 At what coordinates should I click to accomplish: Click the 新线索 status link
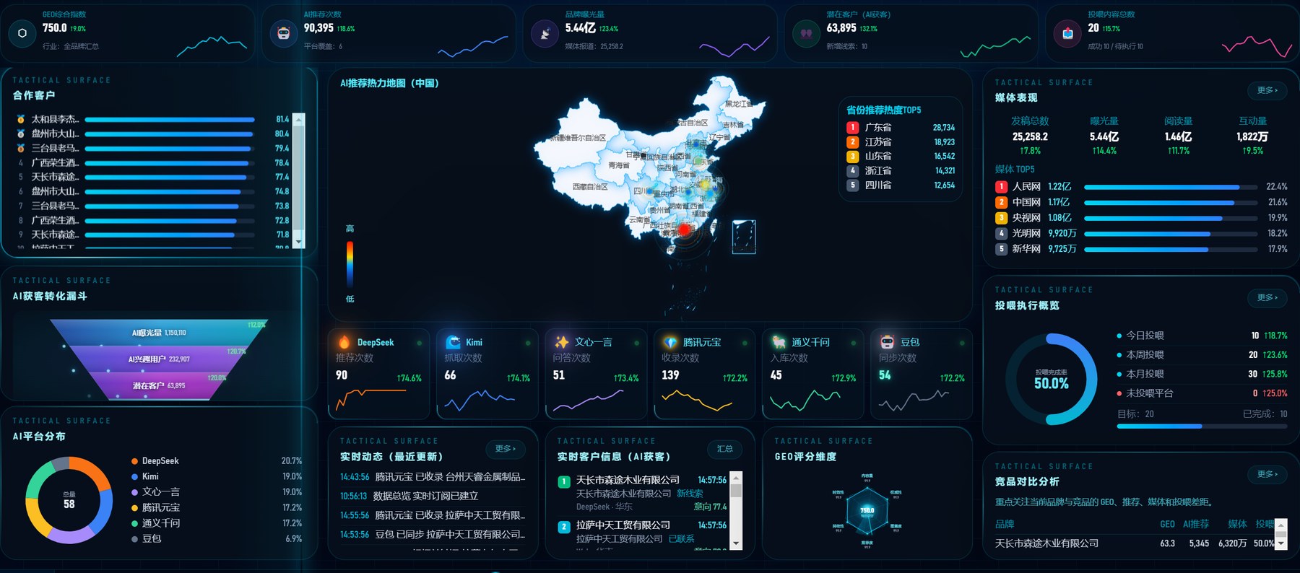click(690, 494)
